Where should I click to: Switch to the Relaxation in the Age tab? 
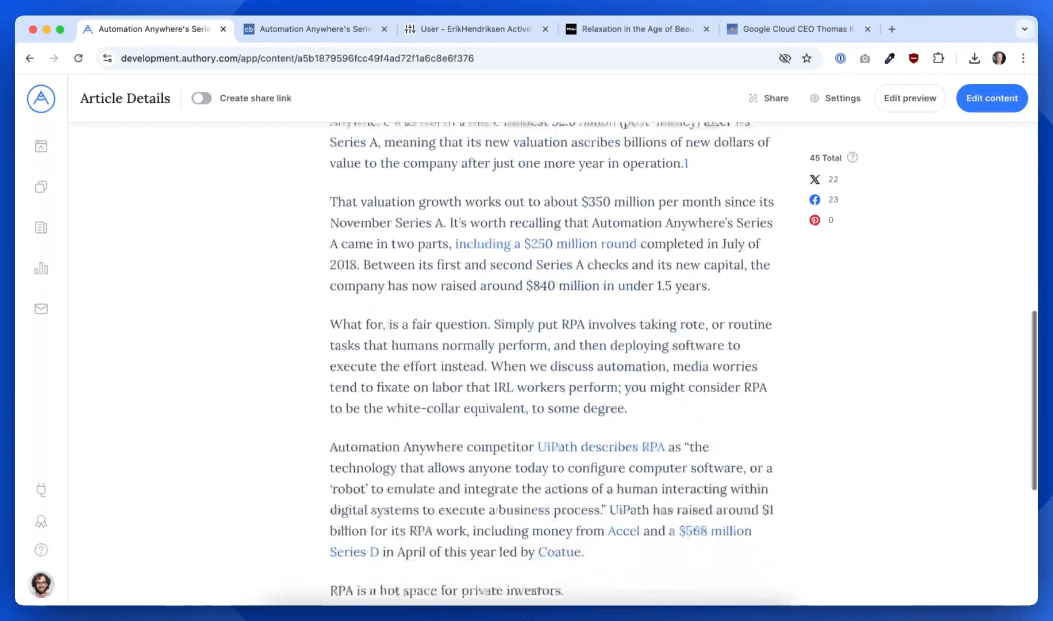pos(632,29)
